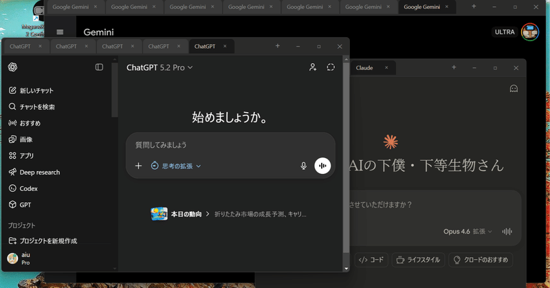Collapse the ChatGPT sidebar using the panel icon
Image resolution: width=550 pixels, height=288 pixels.
[x=99, y=67]
